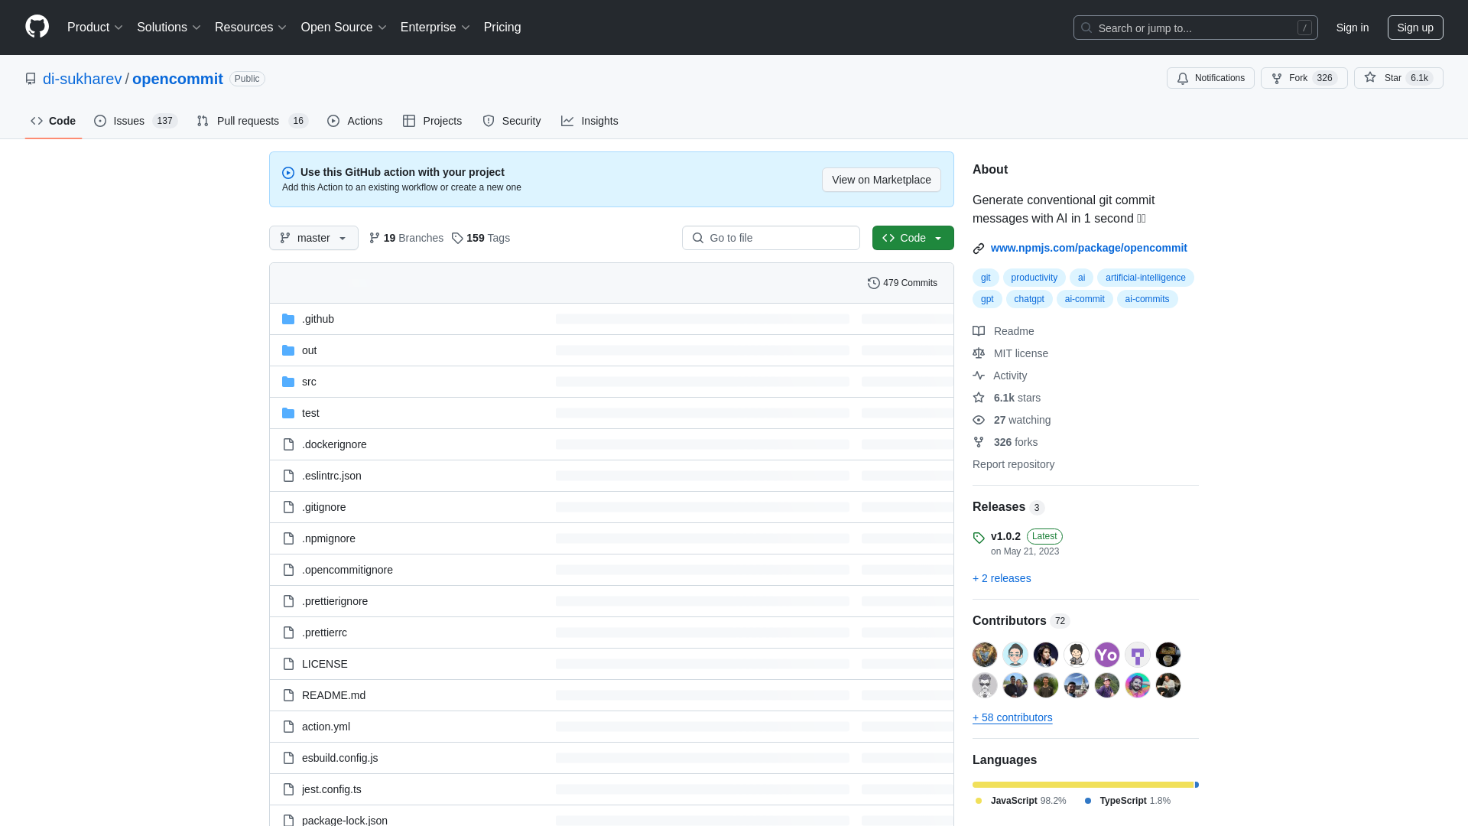Image resolution: width=1468 pixels, height=826 pixels.
Task: Click the Sign up button
Action: coord(1415,28)
